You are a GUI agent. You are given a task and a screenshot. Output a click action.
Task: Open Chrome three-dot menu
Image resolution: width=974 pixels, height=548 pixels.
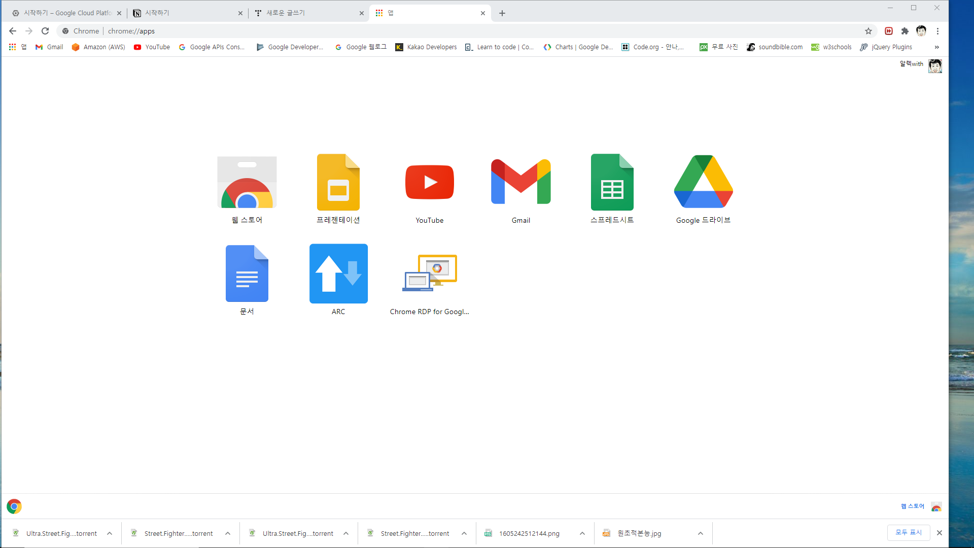938,31
